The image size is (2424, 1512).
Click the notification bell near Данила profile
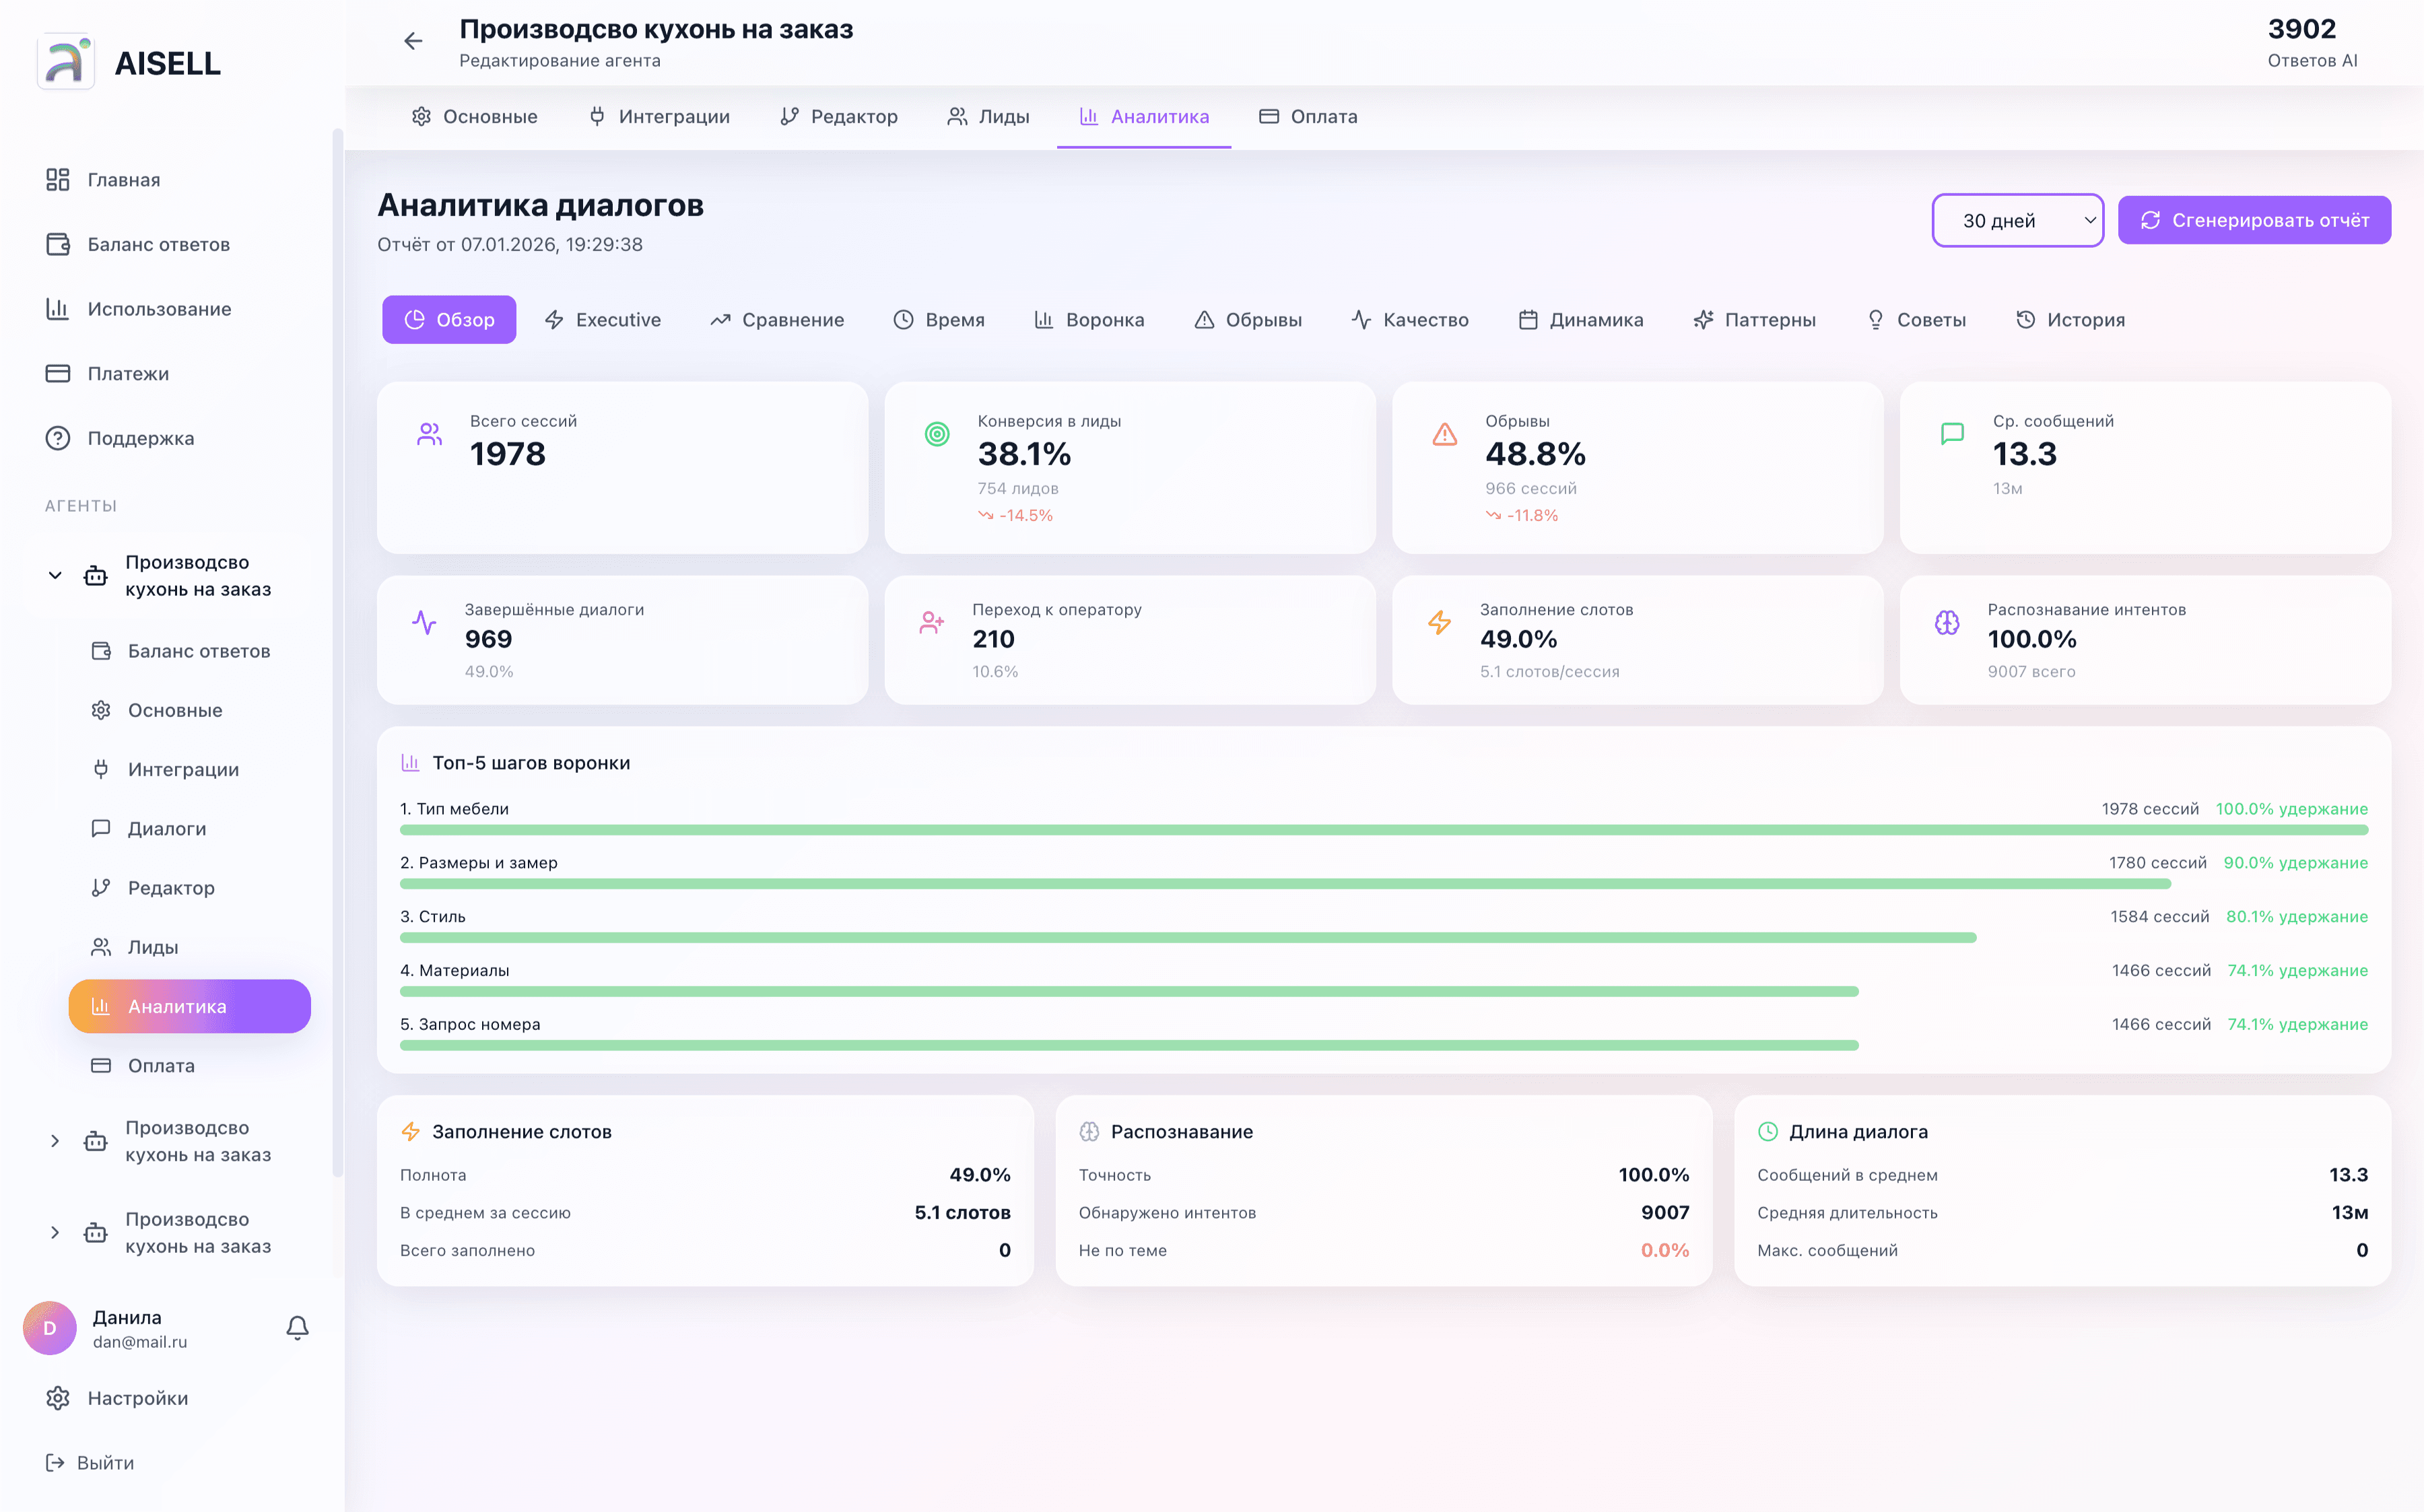click(x=297, y=1328)
